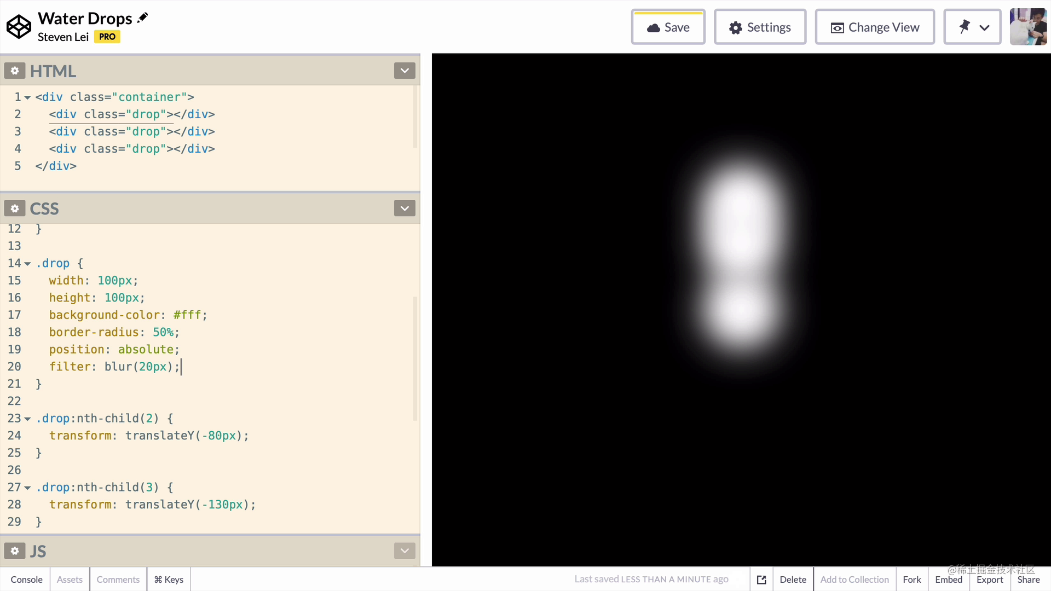Image resolution: width=1051 pixels, height=591 pixels.
Task: Open the Console tab
Action: [26, 580]
